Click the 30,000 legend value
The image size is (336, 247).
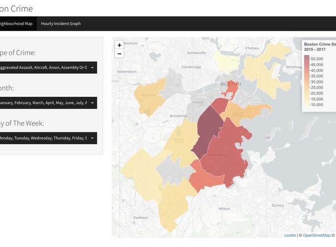(317, 82)
